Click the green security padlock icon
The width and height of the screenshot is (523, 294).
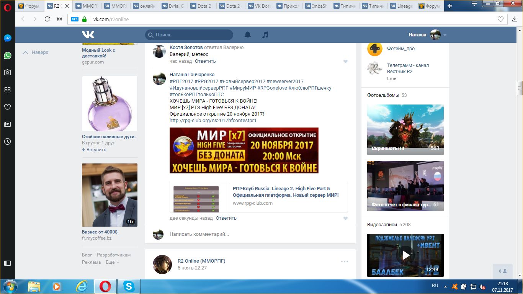[x=84, y=19]
